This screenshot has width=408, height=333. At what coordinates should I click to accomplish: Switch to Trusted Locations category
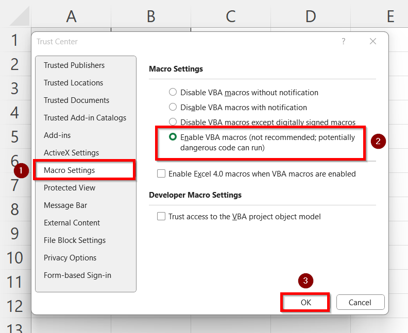(73, 83)
